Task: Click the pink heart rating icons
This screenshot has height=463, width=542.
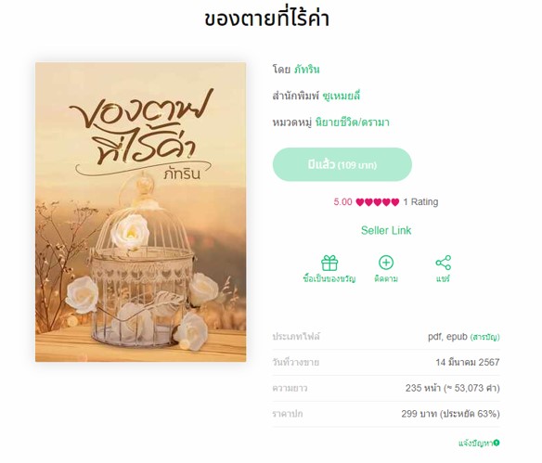Action: (377, 202)
